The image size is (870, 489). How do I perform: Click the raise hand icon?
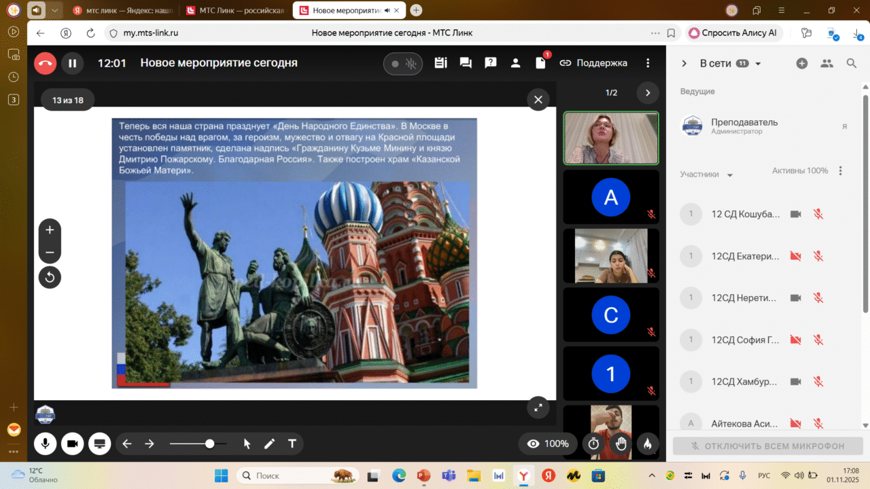[x=621, y=443]
